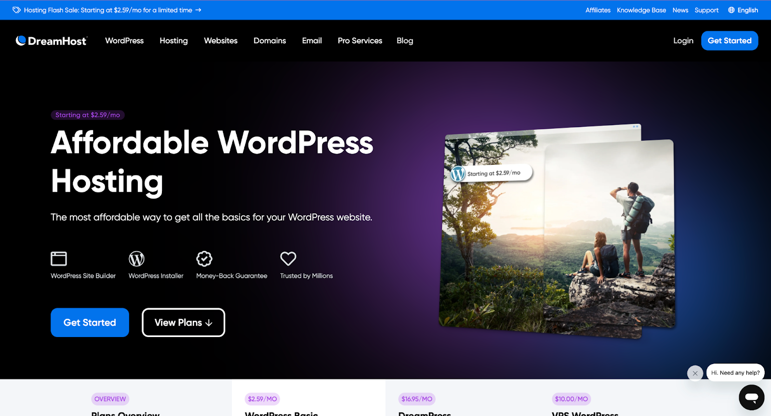Open the English language selector

click(743, 10)
